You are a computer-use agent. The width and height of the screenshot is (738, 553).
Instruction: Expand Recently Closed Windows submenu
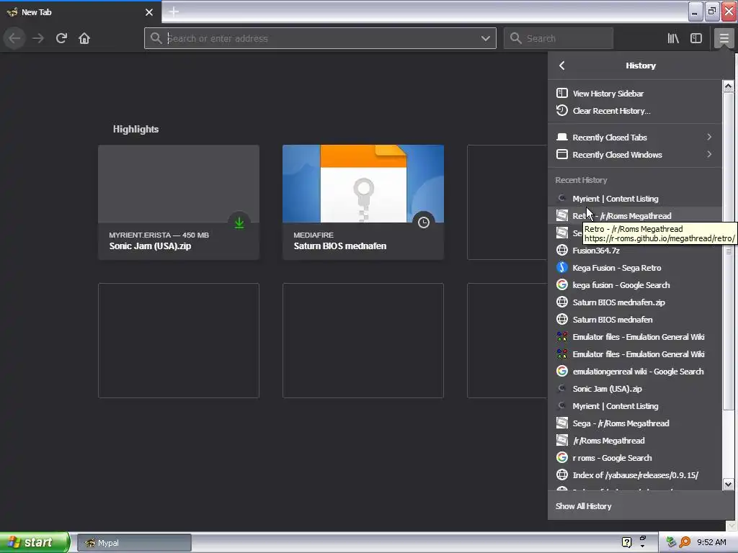(634, 155)
